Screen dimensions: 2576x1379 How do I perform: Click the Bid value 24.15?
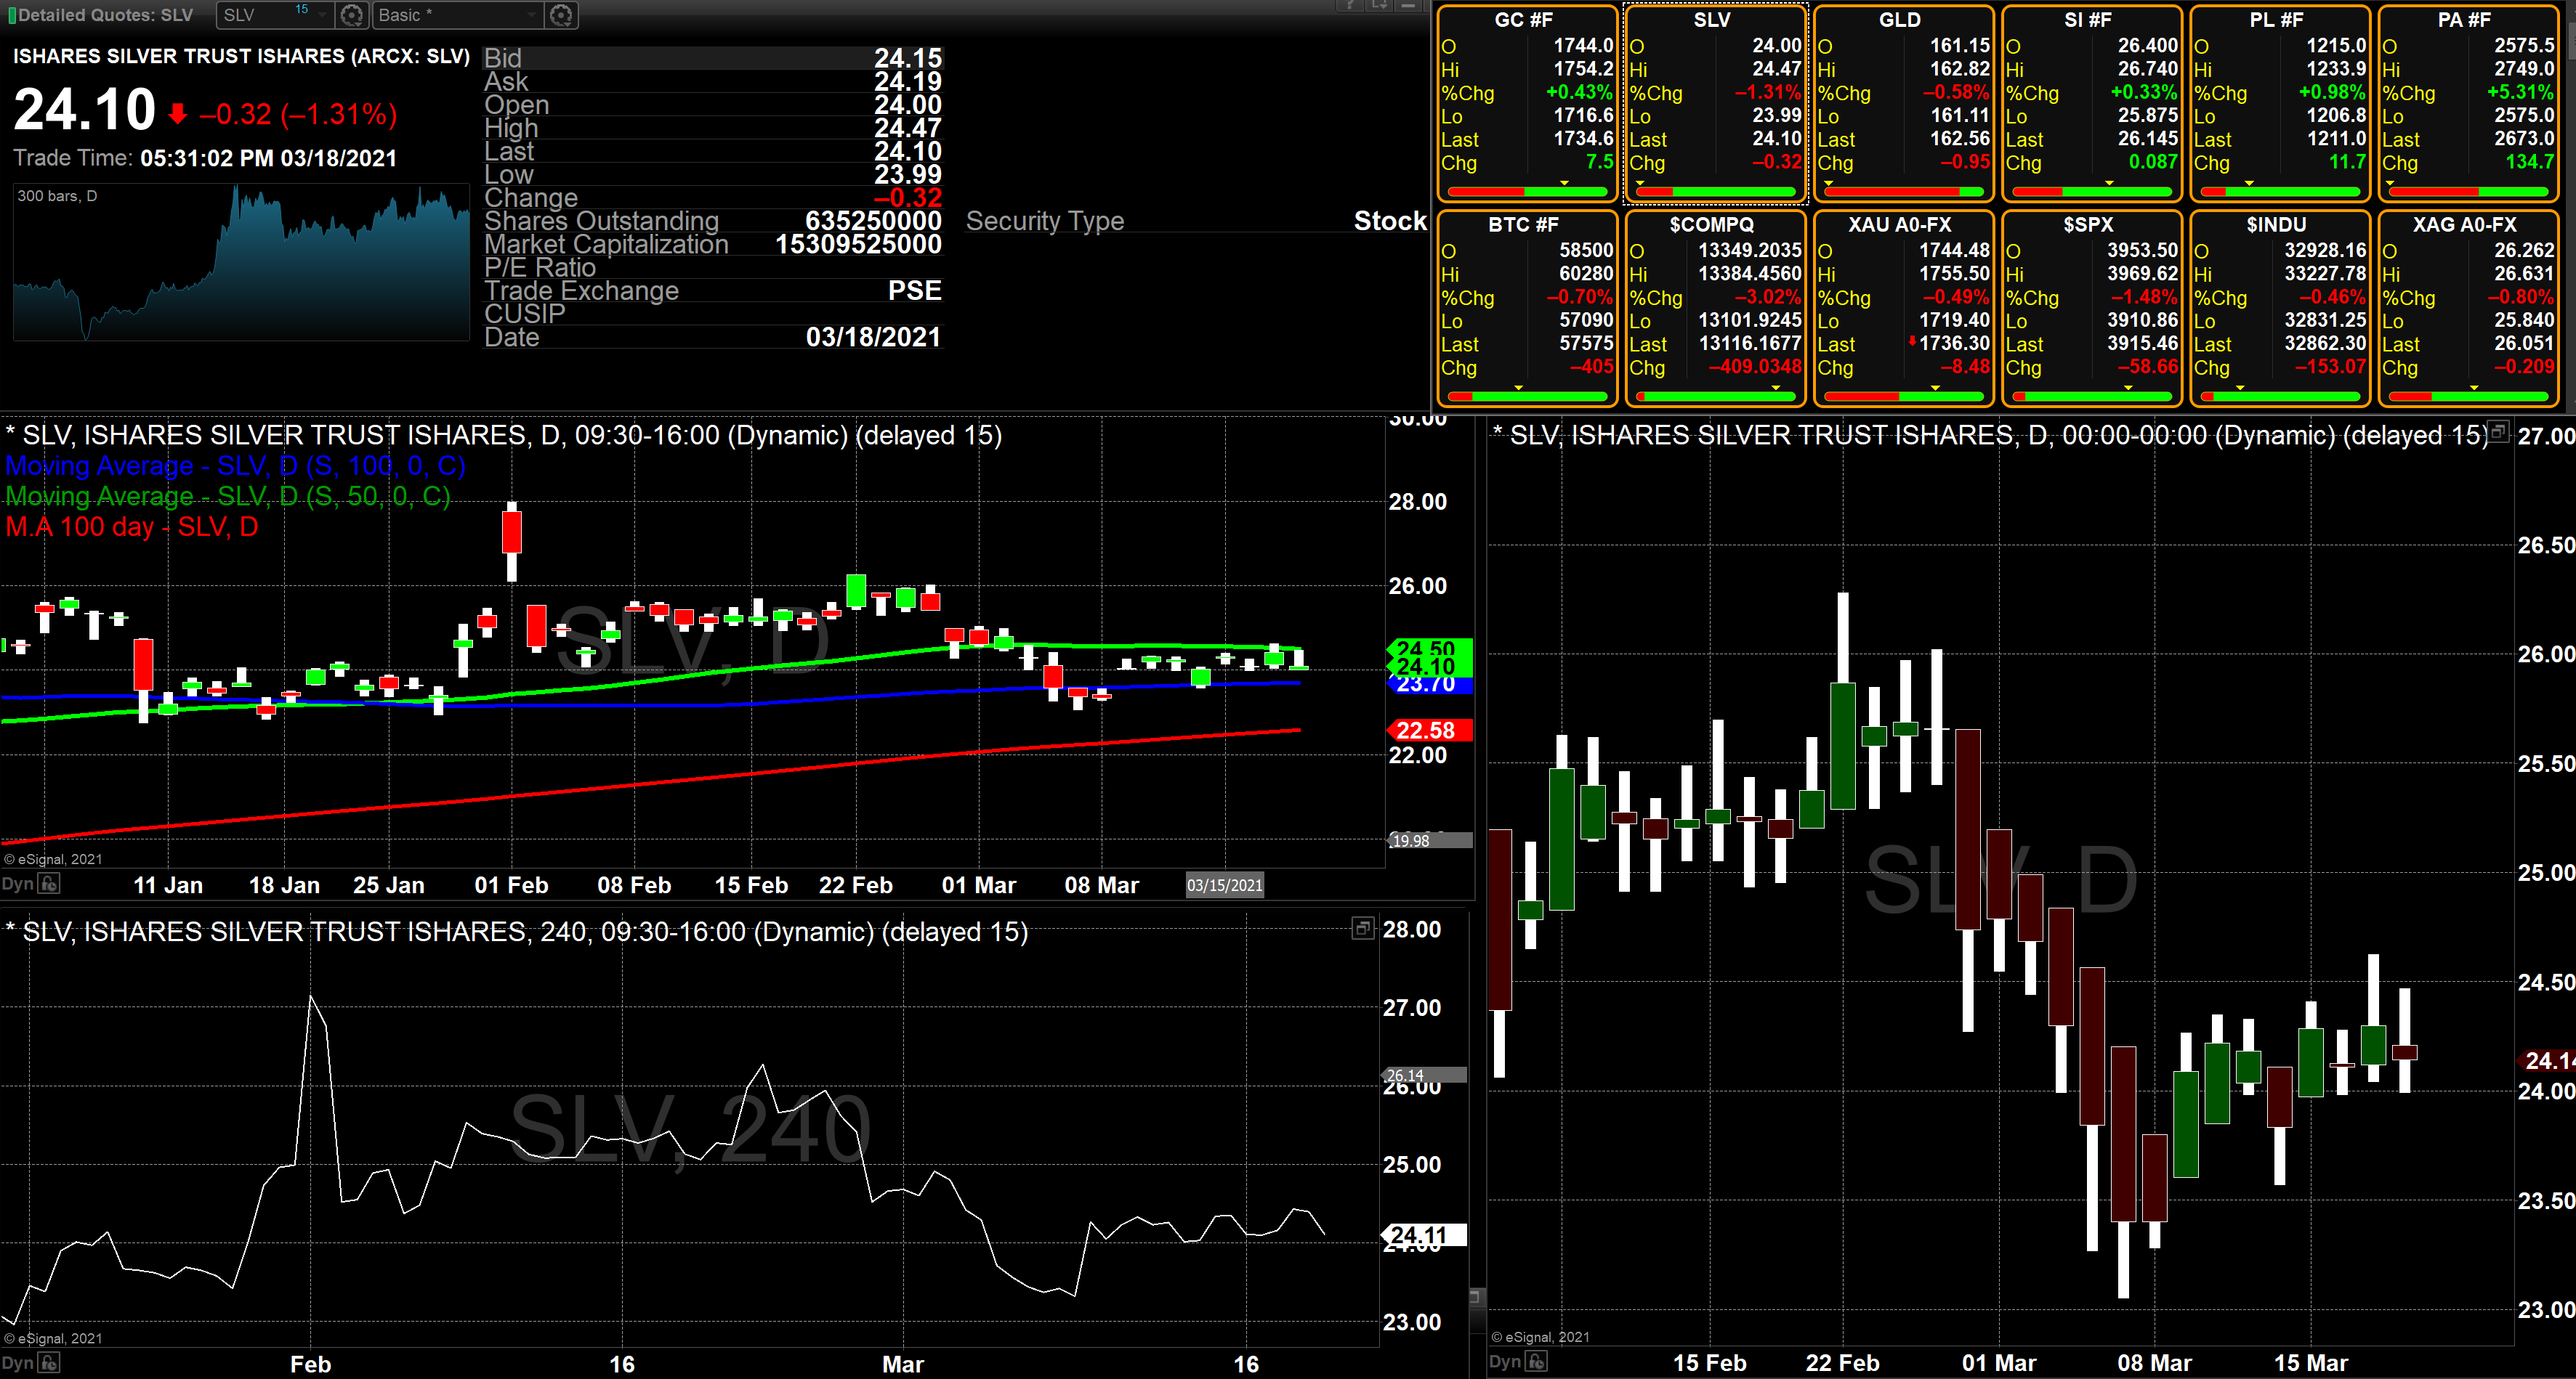point(907,58)
